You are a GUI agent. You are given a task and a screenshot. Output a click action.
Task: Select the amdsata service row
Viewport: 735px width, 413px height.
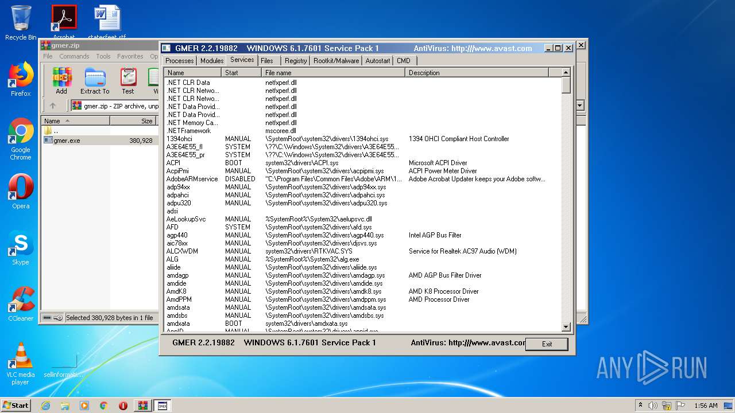[x=362, y=307]
